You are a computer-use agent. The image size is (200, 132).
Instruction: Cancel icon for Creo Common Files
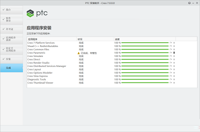pyautogui.click(x=174, y=49)
